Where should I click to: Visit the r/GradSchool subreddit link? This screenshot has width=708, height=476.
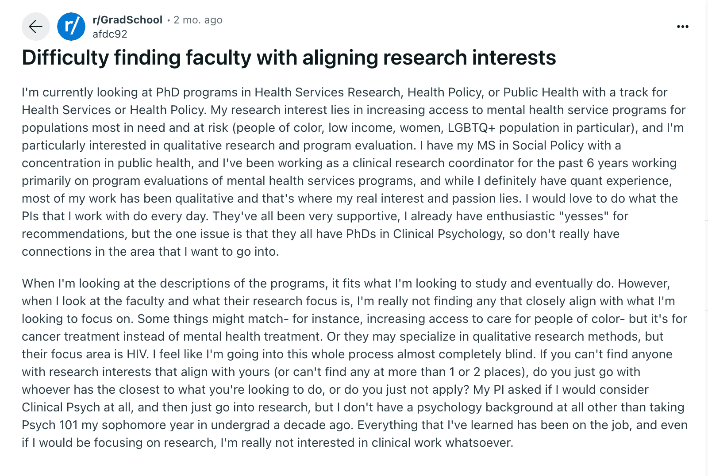coord(127,20)
